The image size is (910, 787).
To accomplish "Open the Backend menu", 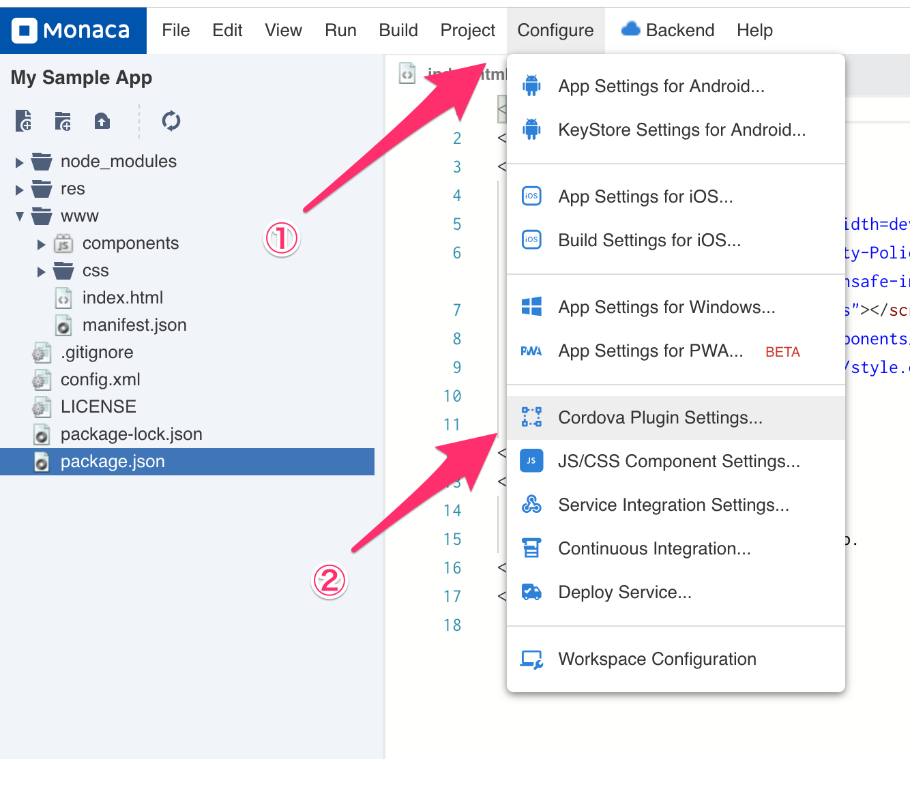I will (668, 30).
